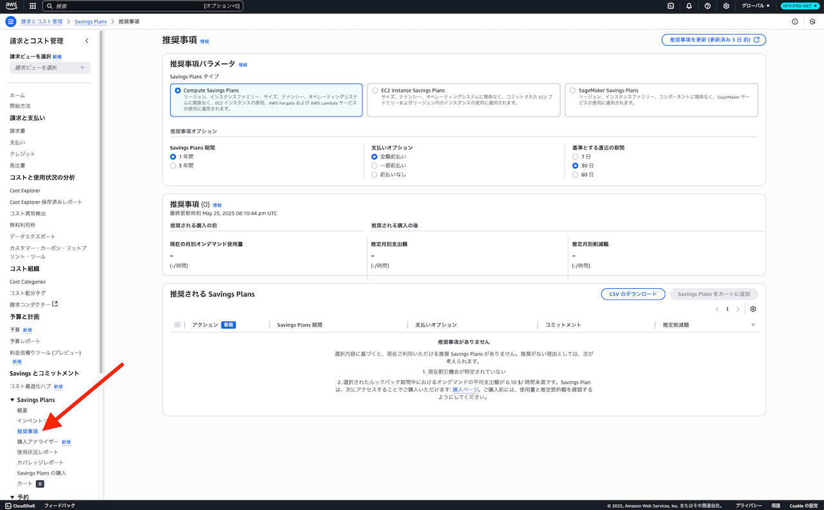Select SageMaker Savings Plans type
The width and height of the screenshot is (824, 510).
572,91
